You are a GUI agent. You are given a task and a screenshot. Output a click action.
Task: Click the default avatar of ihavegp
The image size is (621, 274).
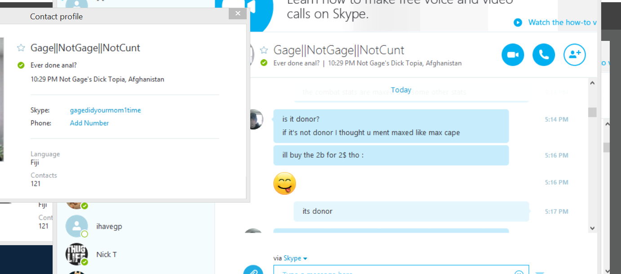[x=77, y=226]
